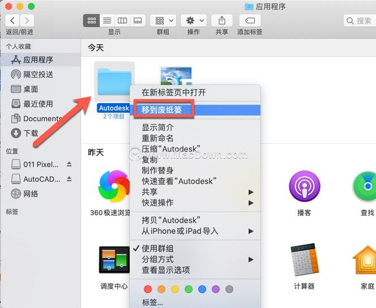Open Recents in the sidebar
Image resolution: width=376 pixels, height=308 pixels.
41,104
